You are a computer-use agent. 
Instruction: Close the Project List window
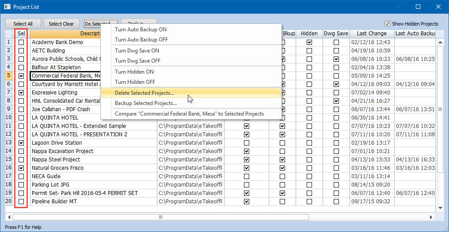(x=438, y=7)
